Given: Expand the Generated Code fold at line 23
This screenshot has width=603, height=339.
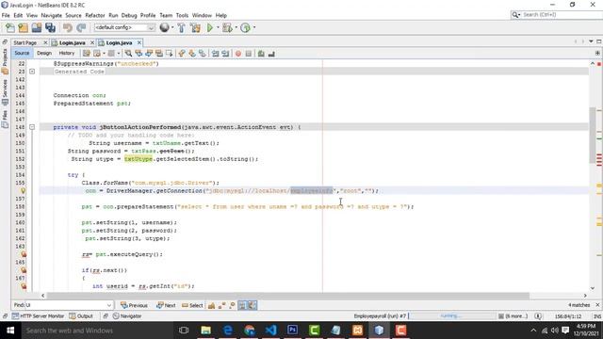Looking at the screenshot, I should click(x=32, y=72).
